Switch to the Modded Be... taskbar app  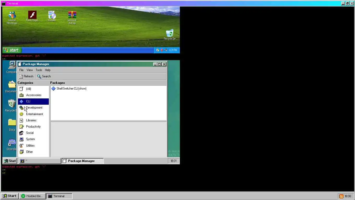point(33,196)
